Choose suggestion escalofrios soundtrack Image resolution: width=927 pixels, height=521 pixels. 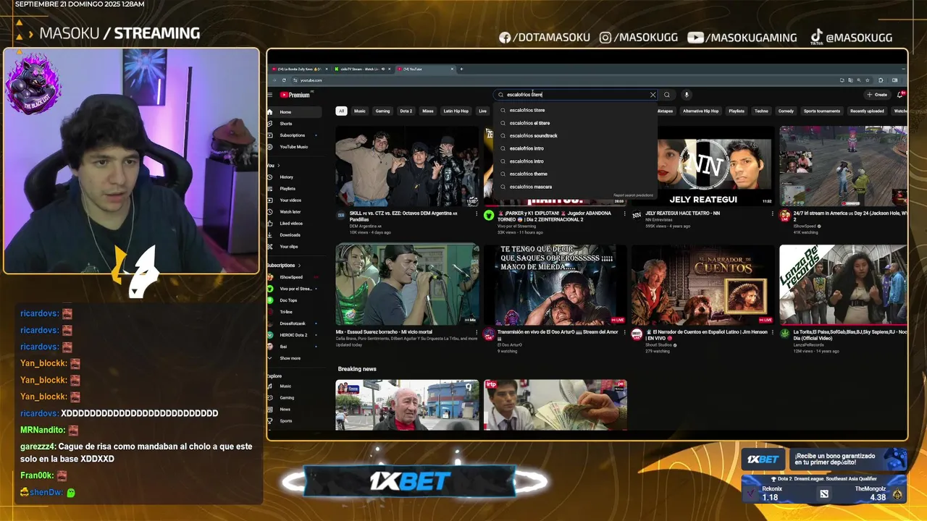click(576, 136)
